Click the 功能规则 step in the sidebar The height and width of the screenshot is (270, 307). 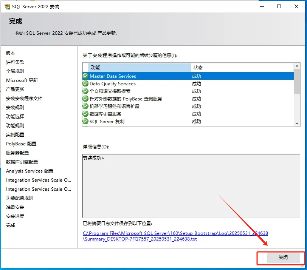pyautogui.click(x=15, y=125)
